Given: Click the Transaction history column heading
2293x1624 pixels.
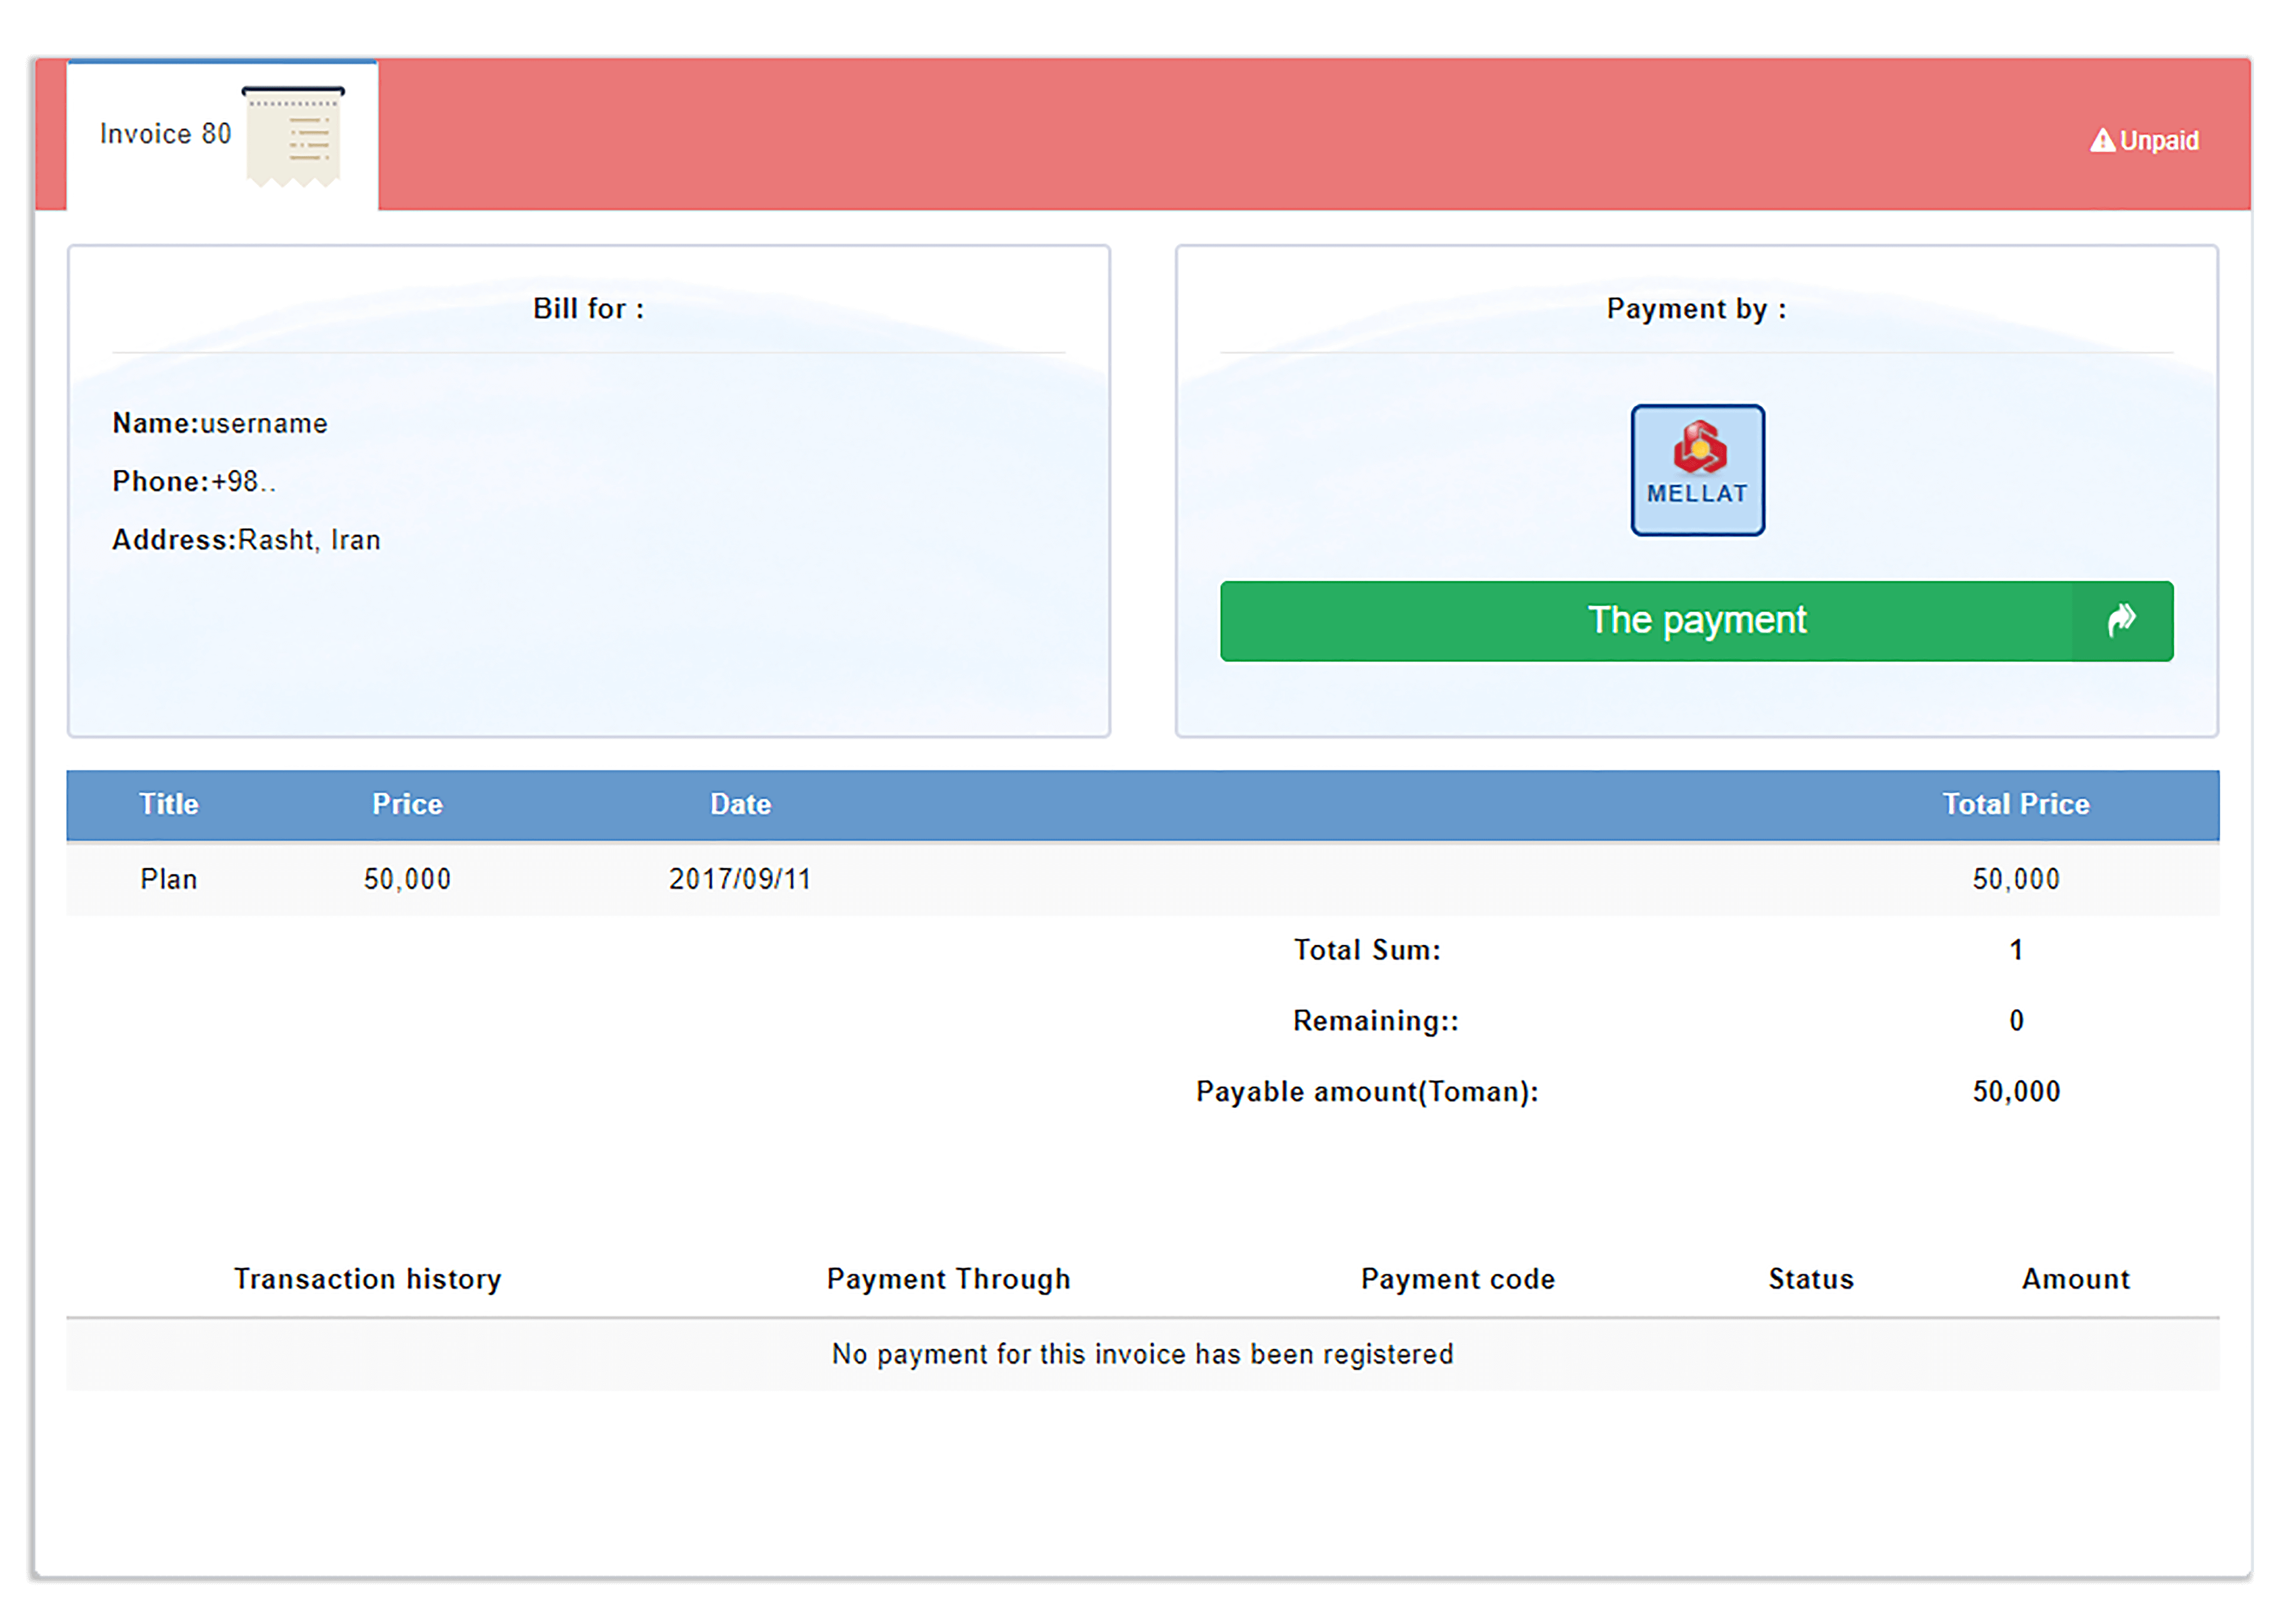Looking at the screenshot, I should coord(367,1279).
